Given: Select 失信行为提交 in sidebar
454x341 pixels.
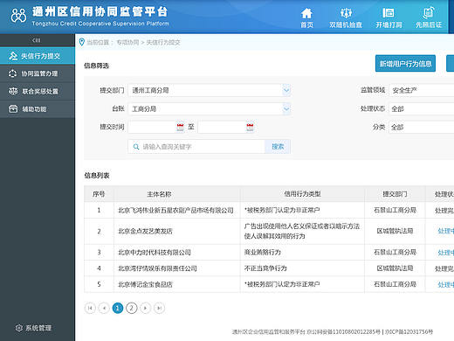Looking at the screenshot, I should pyautogui.click(x=38, y=56).
